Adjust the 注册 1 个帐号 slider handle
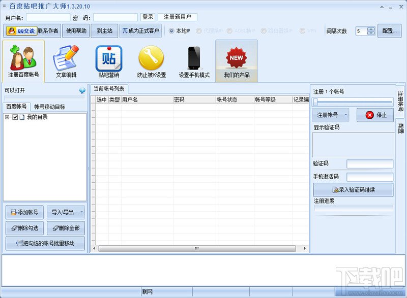407x298 pixels. (x=315, y=102)
